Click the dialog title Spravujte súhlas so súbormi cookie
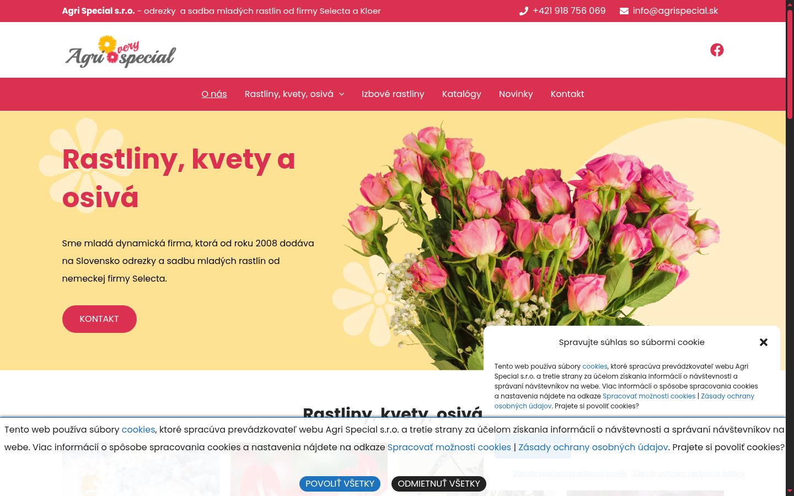 point(632,342)
